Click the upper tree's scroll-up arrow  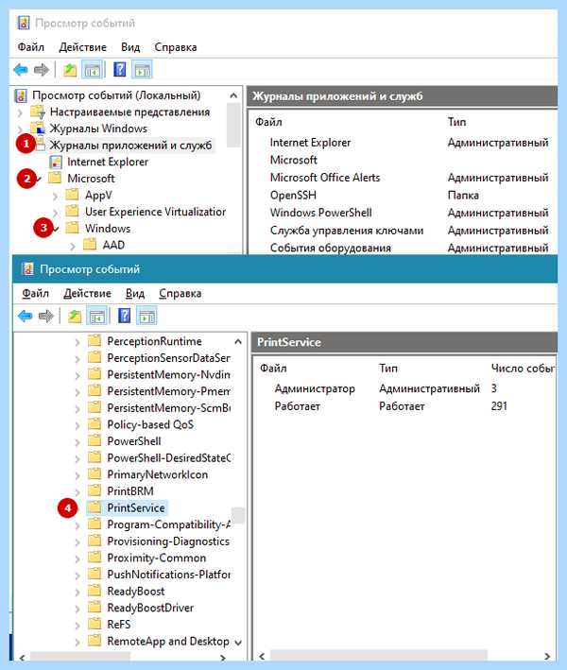pos(233,95)
